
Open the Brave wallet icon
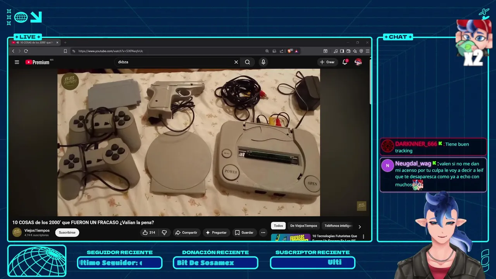pos(348,51)
